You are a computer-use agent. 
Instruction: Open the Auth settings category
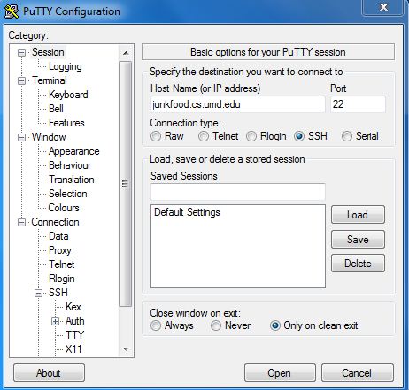(75, 321)
